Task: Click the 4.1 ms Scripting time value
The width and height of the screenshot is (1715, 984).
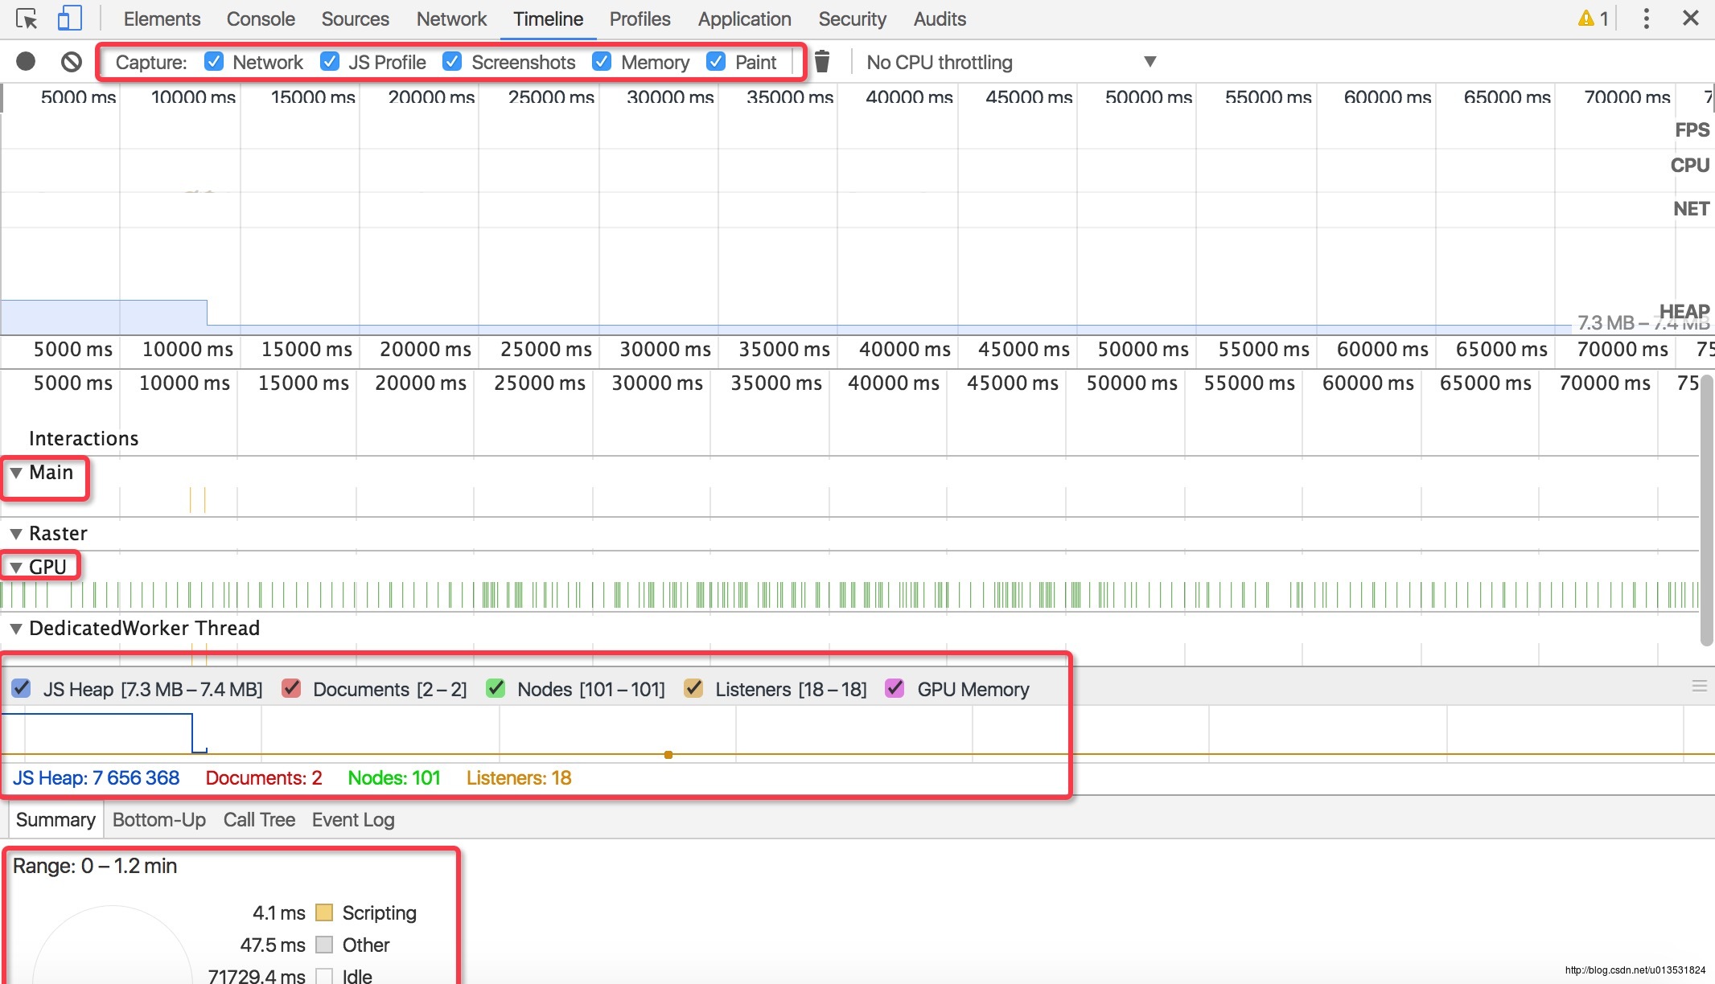Action: tap(279, 912)
